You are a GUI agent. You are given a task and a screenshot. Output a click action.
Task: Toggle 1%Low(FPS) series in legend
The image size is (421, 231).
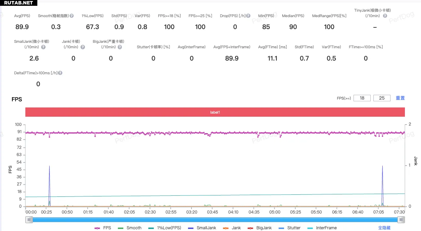pyautogui.click(x=165, y=228)
